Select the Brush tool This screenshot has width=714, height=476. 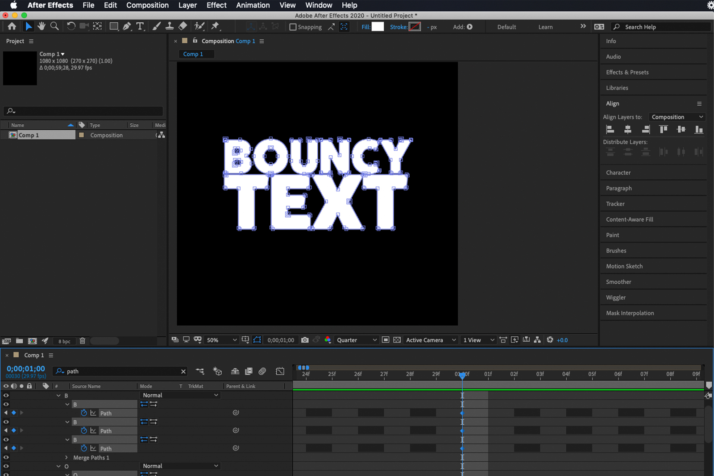156,26
